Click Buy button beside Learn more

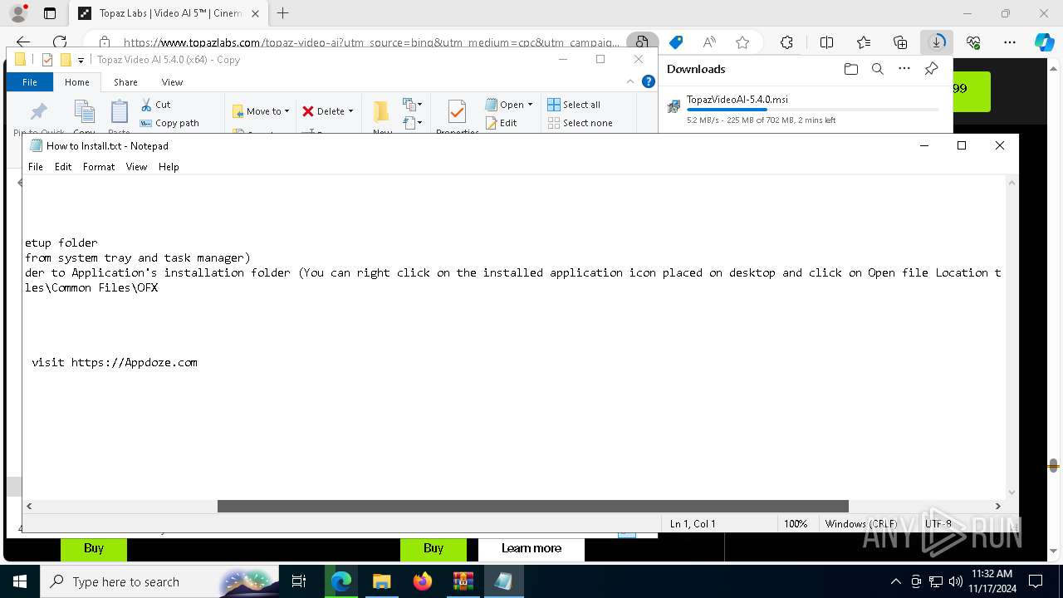(434, 548)
